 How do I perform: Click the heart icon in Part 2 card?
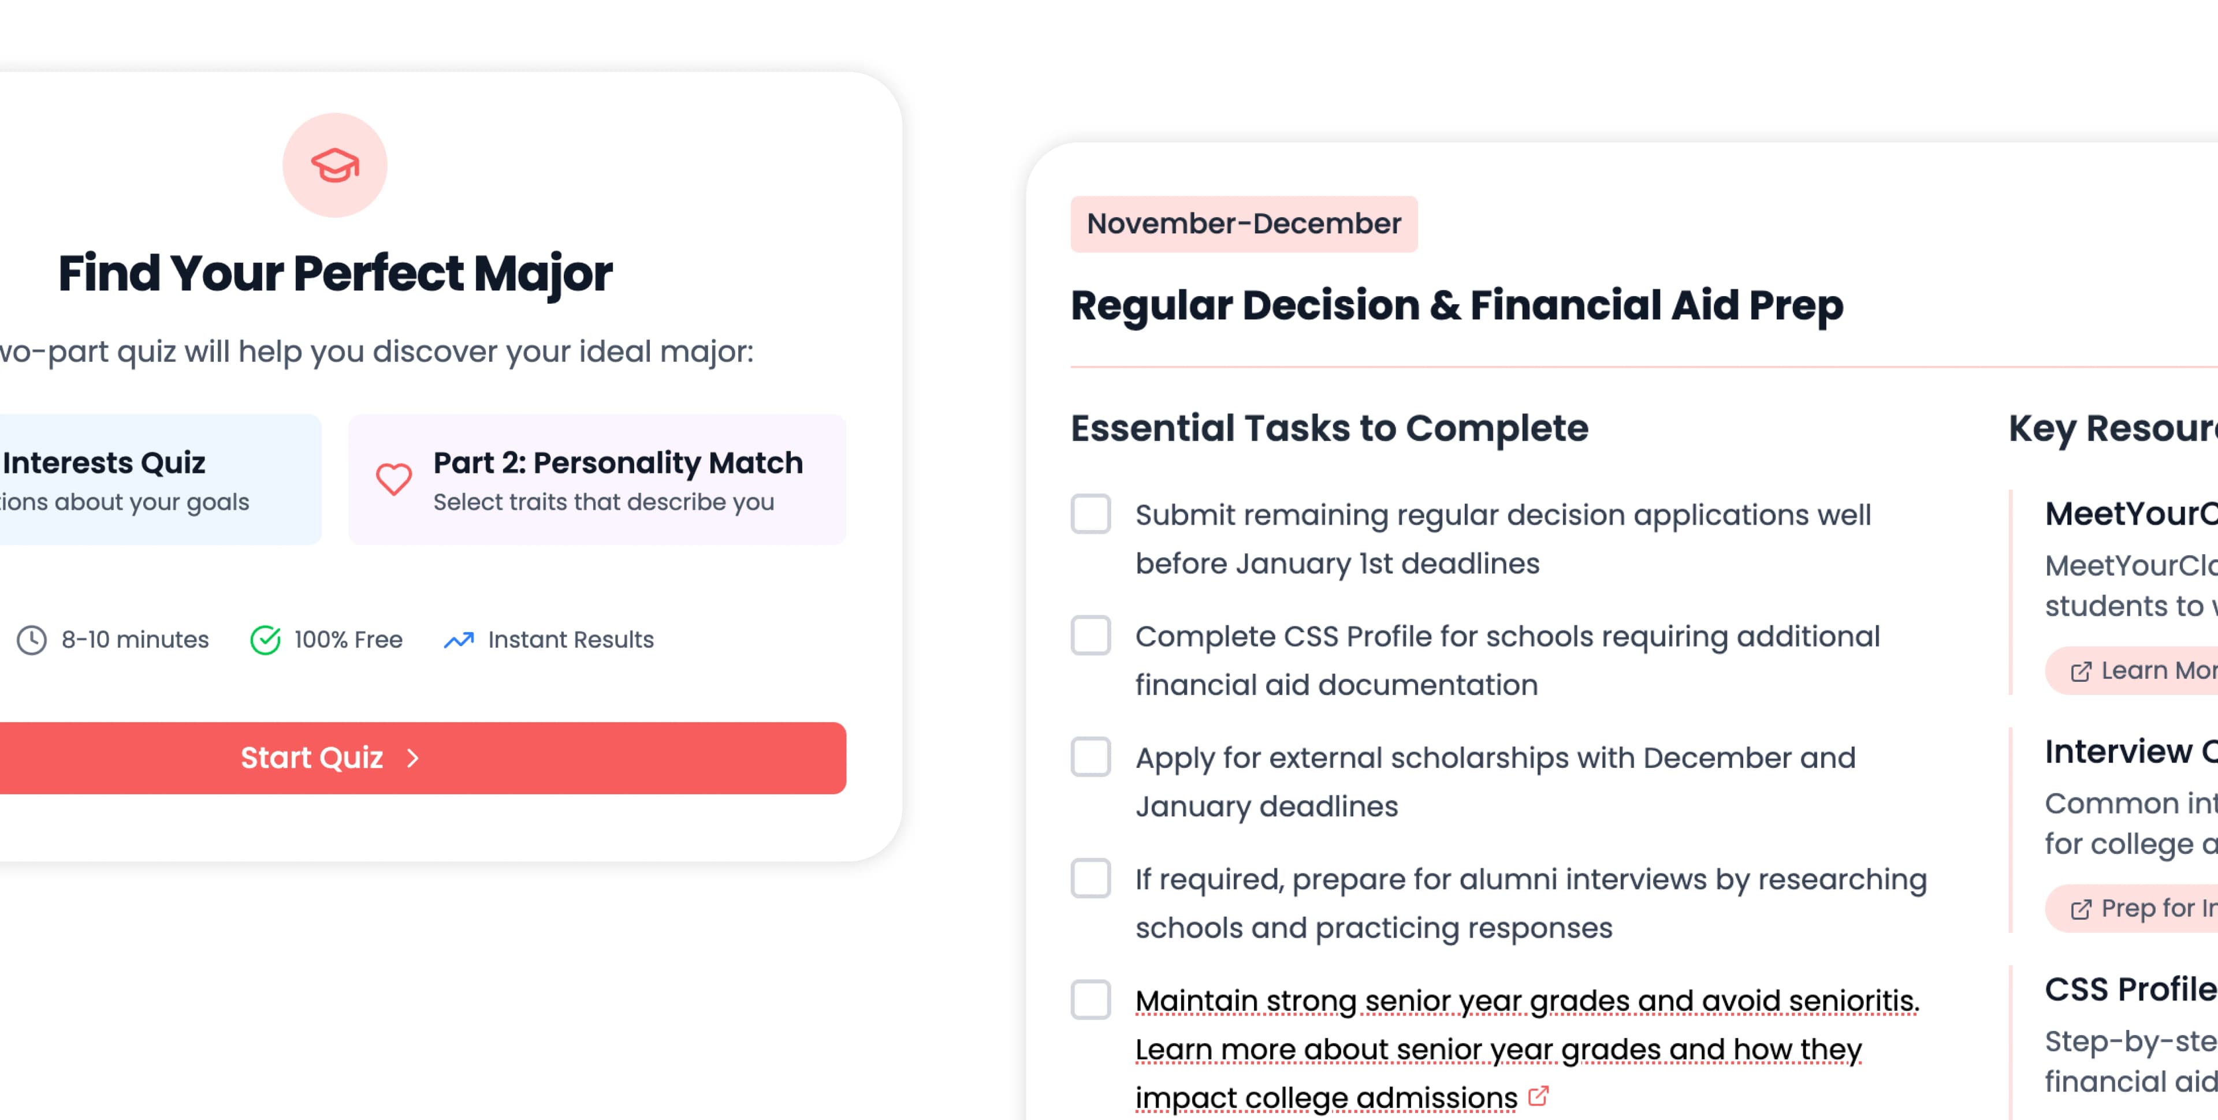(x=395, y=480)
